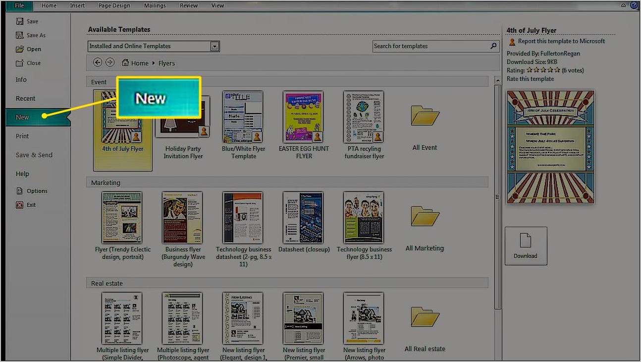This screenshot has height=362, width=641.
Task: Switch to the Review tab
Action: tap(189, 5)
